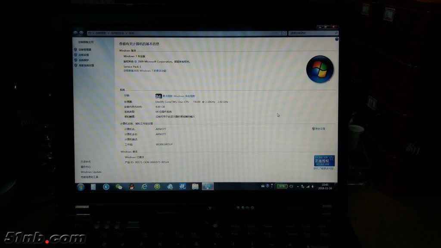Open the file cabinet icon in taskbar

195,186
